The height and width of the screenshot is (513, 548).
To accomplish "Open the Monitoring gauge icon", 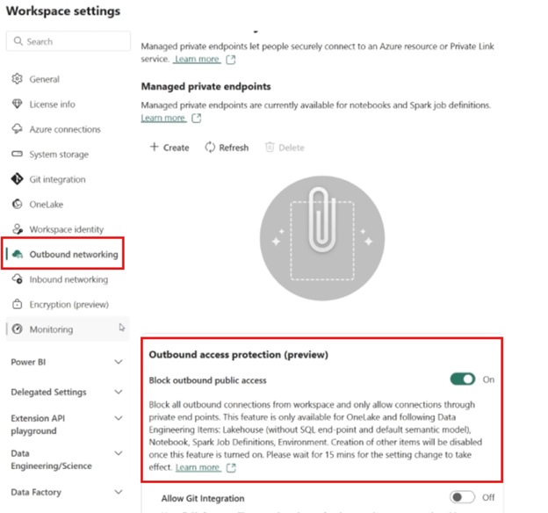I will pos(17,329).
